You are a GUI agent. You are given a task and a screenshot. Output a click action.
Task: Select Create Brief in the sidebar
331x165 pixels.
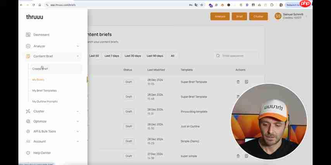[x=40, y=69]
